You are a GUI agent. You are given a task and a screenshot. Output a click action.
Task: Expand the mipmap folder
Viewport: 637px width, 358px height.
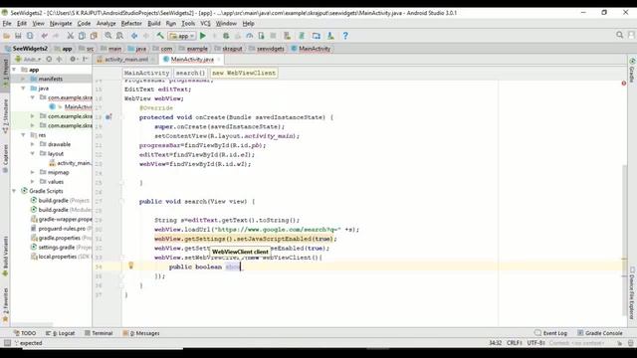(33, 172)
